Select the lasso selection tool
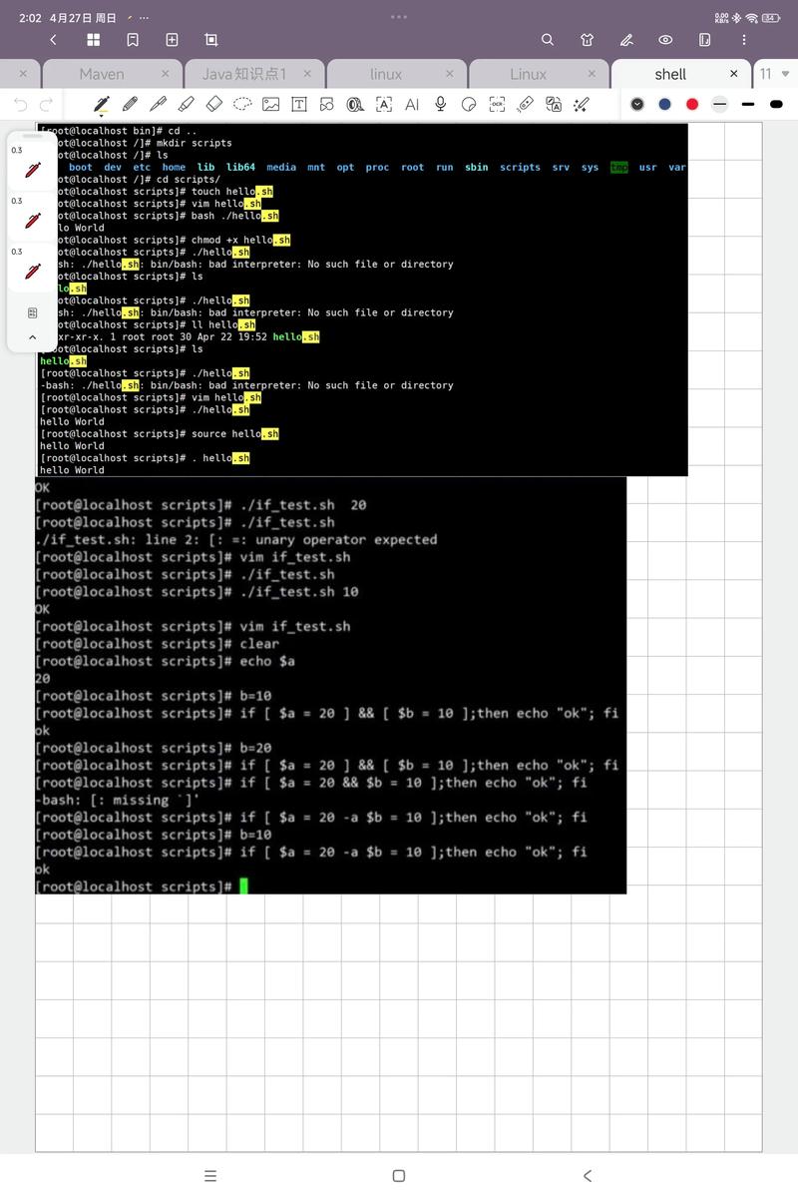This screenshot has width=798, height=1198. coord(240,104)
